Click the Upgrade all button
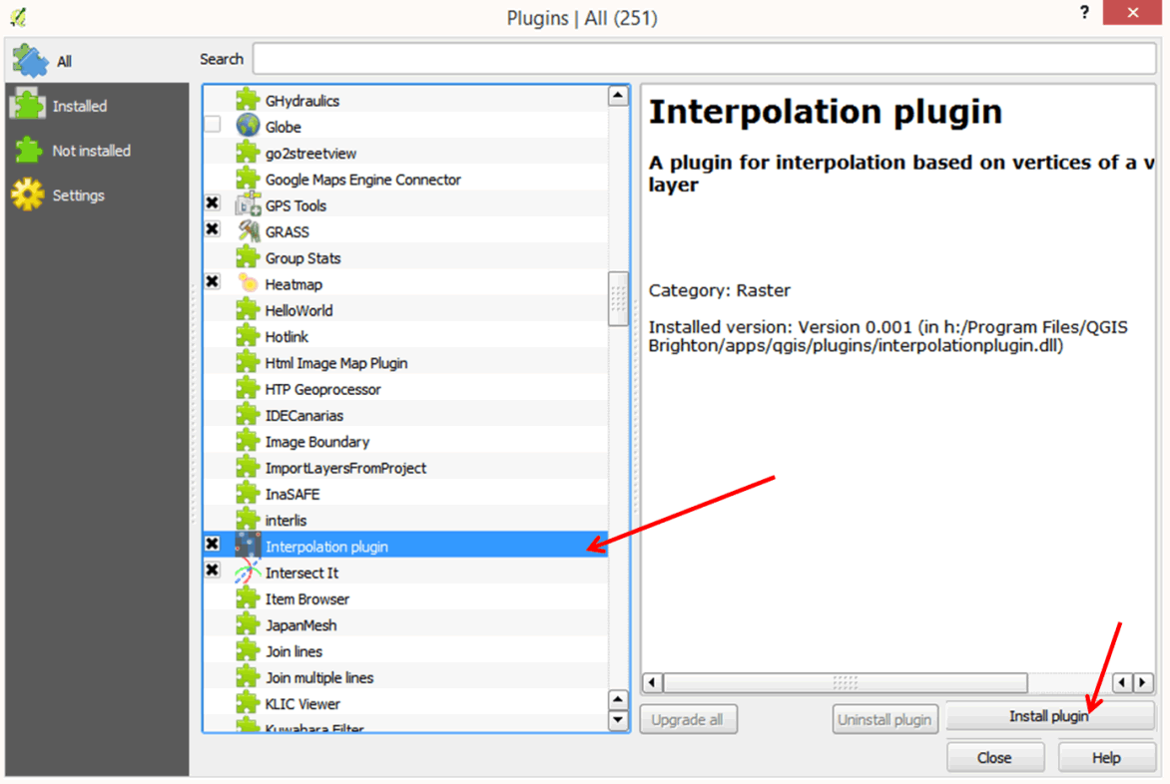This screenshot has height=784, width=1170. click(688, 720)
